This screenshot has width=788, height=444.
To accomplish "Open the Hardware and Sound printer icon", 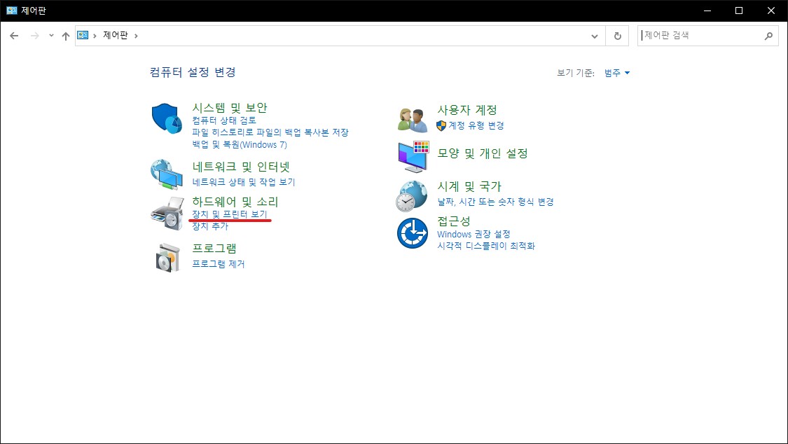I will click(x=167, y=214).
